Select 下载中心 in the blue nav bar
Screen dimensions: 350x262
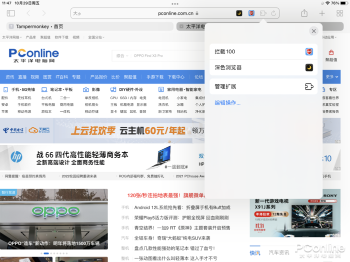click(176, 77)
